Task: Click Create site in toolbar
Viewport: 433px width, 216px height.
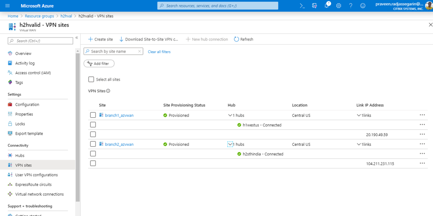Action: pos(101,39)
